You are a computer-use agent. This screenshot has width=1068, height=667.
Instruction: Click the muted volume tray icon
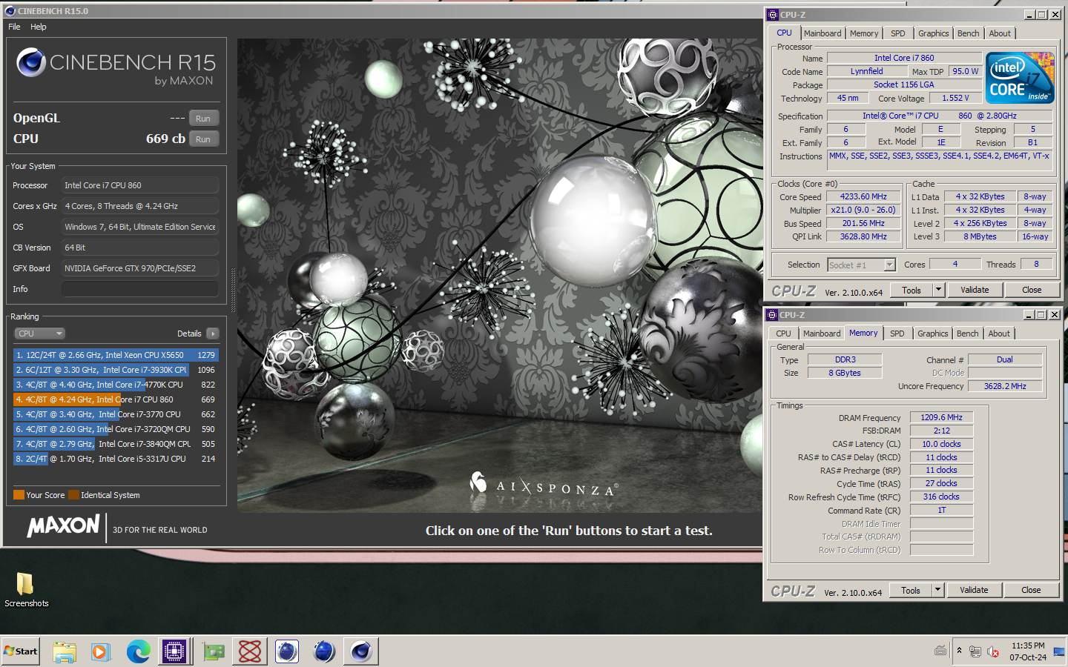point(993,651)
